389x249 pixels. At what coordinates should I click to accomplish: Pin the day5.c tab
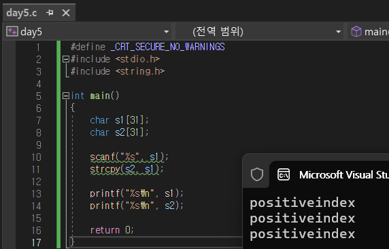point(50,13)
